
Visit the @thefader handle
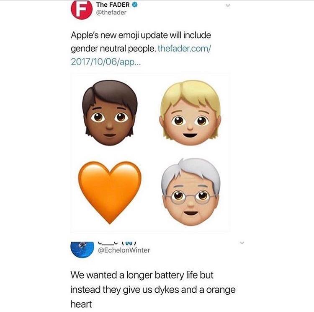[111, 13]
